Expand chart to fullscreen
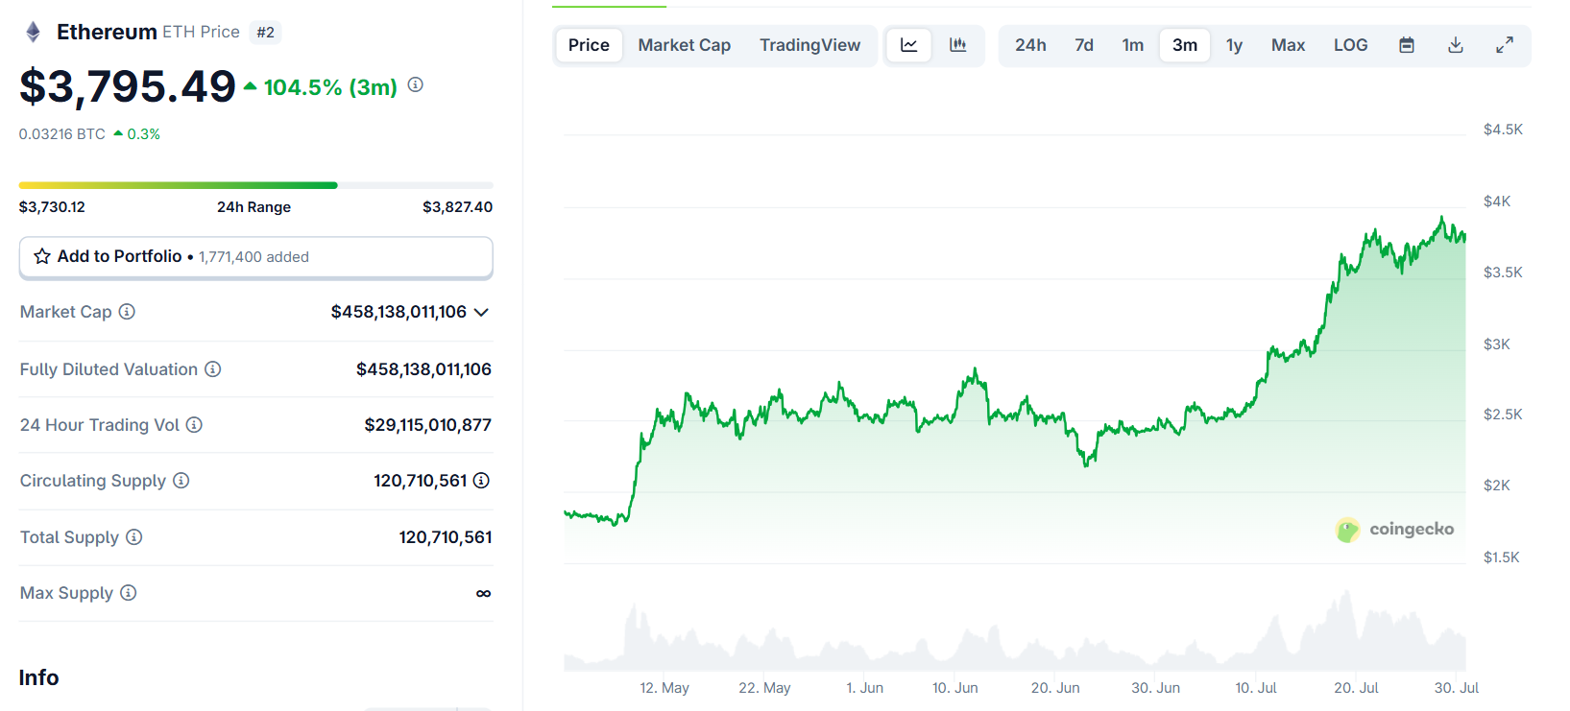This screenshot has height=711, width=1570. (x=1505, y=45)
